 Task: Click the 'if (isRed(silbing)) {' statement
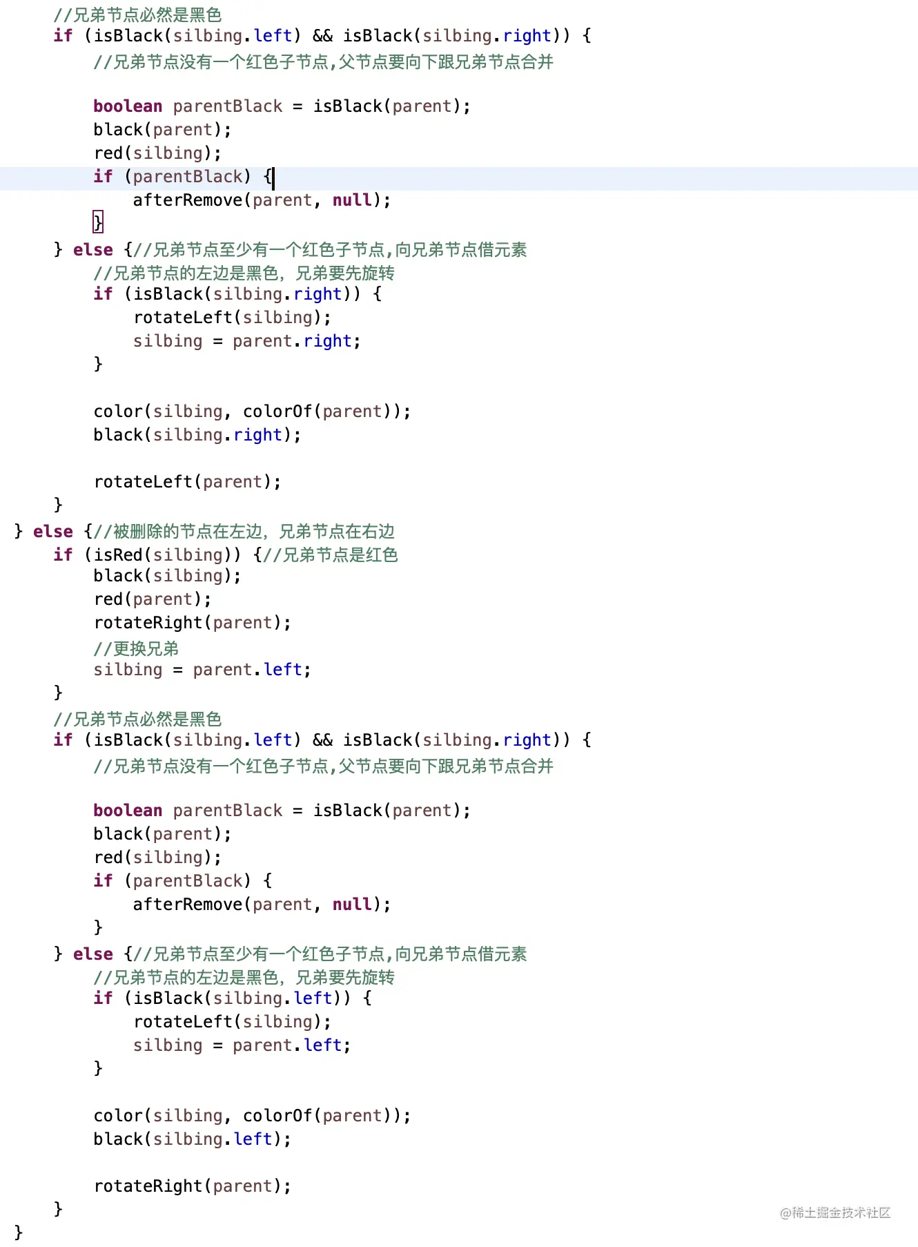tap(158, 555)
